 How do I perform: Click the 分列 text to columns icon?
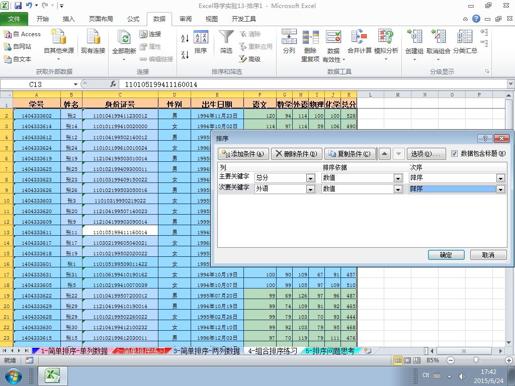[289, 36]
